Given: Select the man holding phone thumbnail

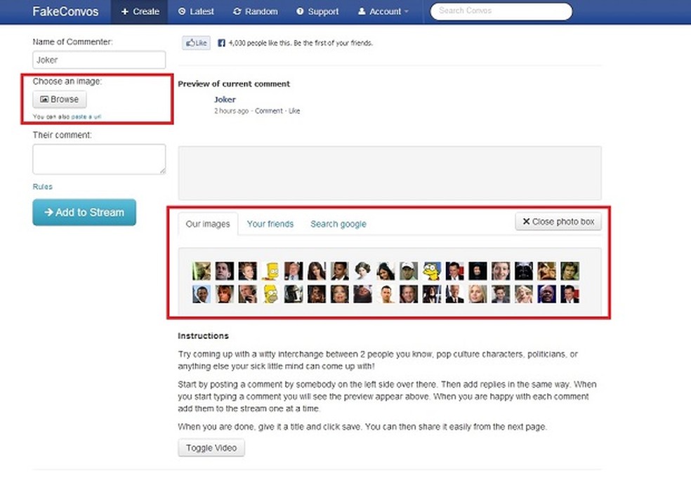Looking at the screenshot, I should [x=247, y=294].
